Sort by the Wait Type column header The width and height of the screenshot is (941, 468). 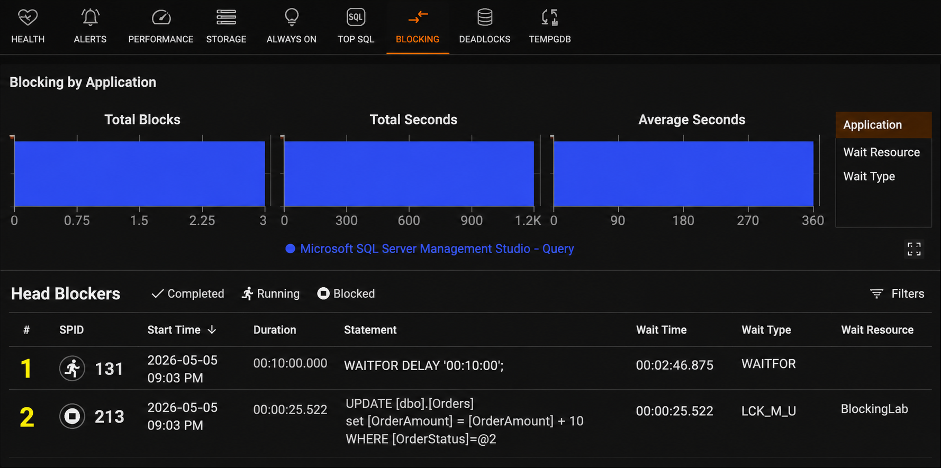(x=766, y=330)
